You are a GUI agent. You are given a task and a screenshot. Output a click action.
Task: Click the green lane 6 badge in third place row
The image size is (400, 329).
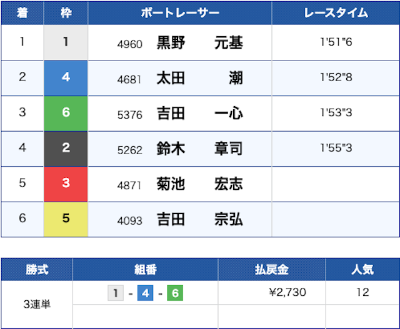66,114
